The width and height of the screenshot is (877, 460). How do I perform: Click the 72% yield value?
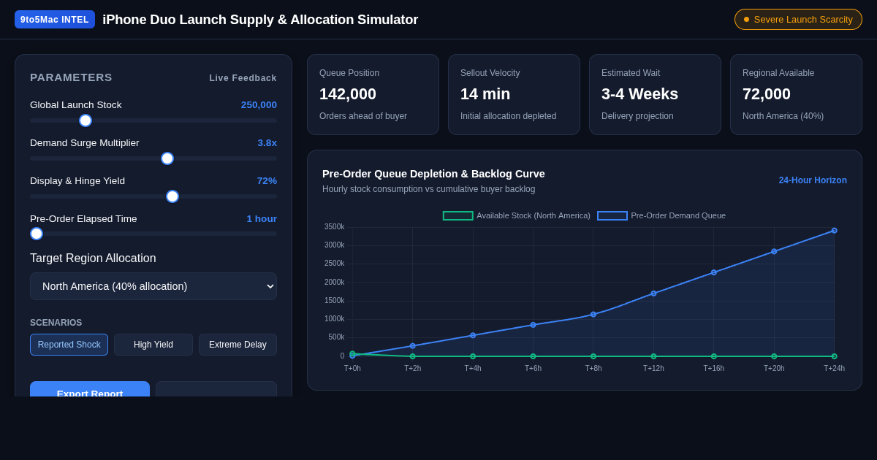pos(267,180)
